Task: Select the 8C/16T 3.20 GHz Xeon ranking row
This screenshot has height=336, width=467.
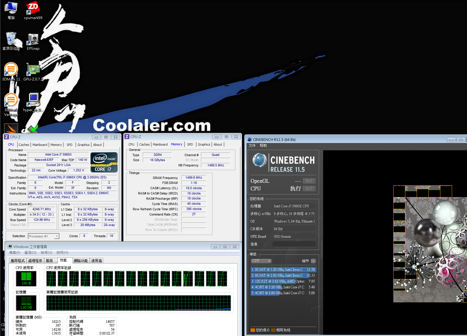Action: pos(283,270)
